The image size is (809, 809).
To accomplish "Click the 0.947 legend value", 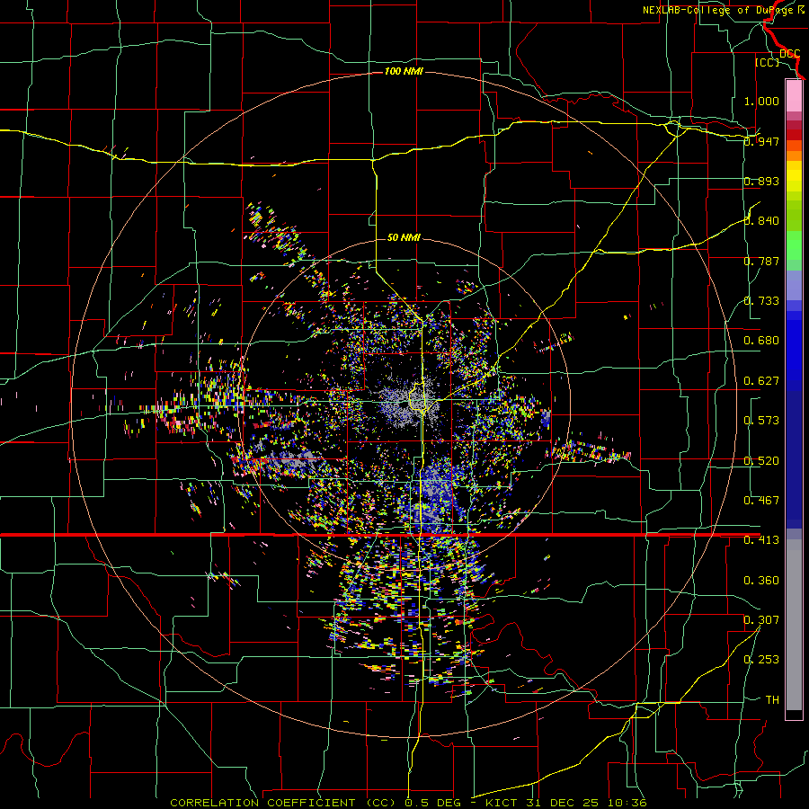I will 761,141.
